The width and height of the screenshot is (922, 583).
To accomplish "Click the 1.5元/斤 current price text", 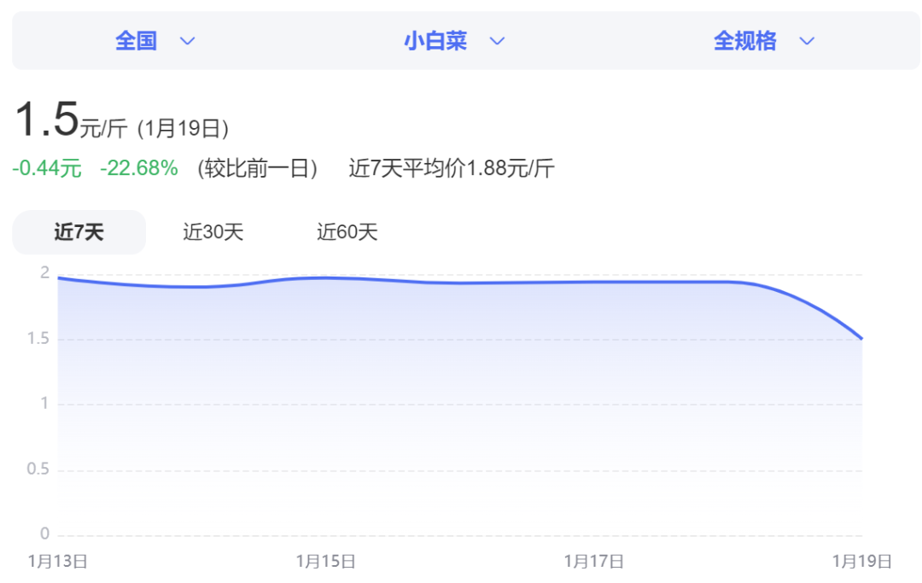I will (71, 120).
